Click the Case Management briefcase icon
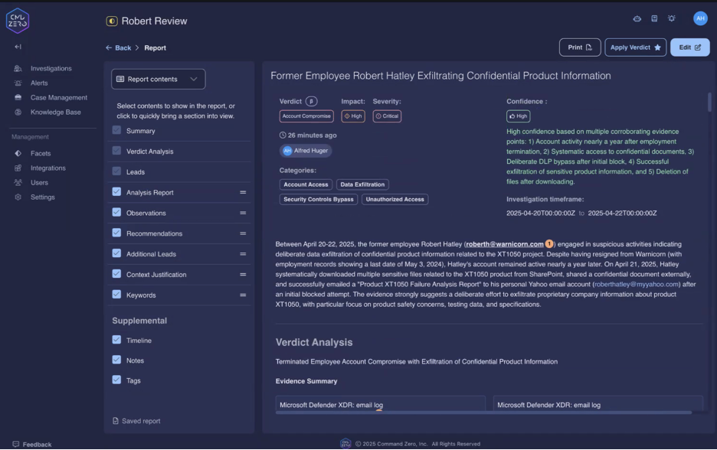This screenshot has width=717, height=450. [18, 97]
